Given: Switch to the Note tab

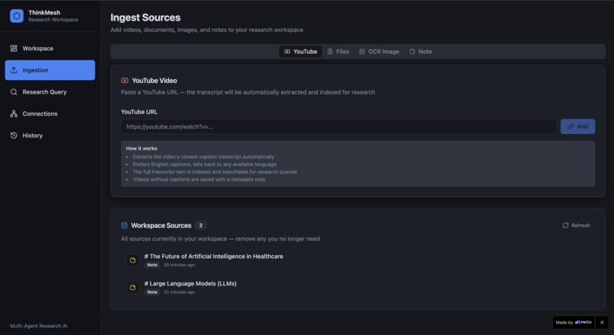Looking at the screenshot, I should [421, 52].
